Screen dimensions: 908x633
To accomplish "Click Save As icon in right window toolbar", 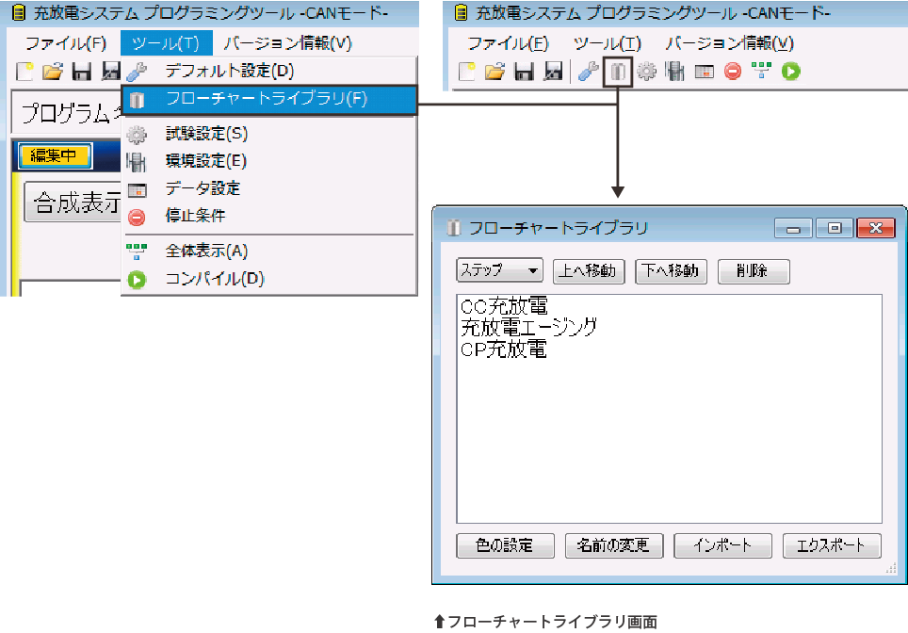I will point(553,72).
